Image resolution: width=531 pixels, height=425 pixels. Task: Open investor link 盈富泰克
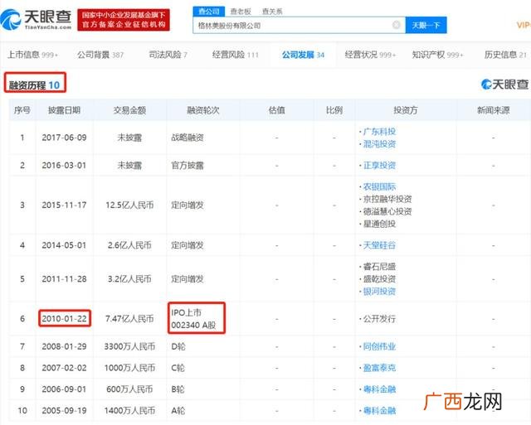(379, 368)
